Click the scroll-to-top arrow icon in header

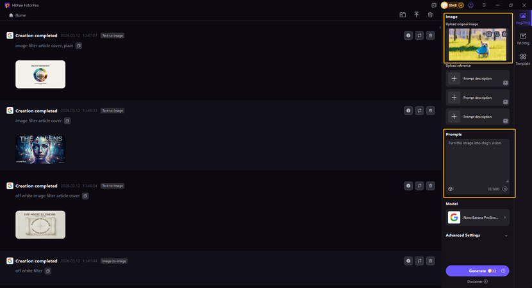(x=417, y=15)
